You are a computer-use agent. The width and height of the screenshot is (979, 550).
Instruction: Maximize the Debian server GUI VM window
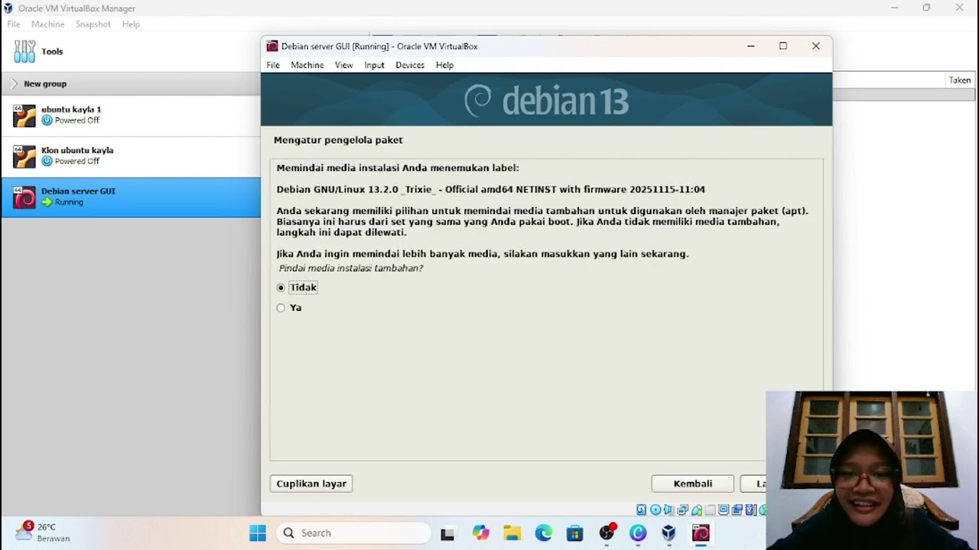click(x=783, y=46)
